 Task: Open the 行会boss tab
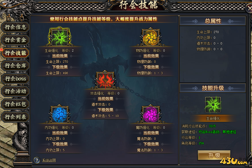coord(15,78)
